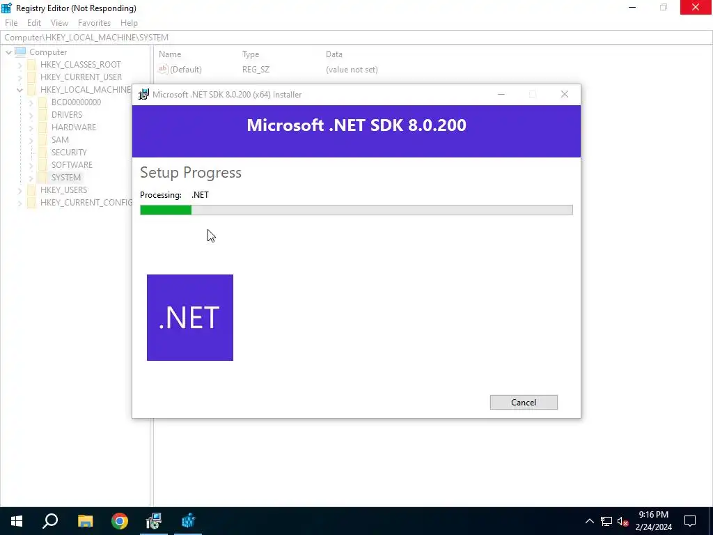Open the Windows Start menu
Screen dimensions: 713x535
17,521
